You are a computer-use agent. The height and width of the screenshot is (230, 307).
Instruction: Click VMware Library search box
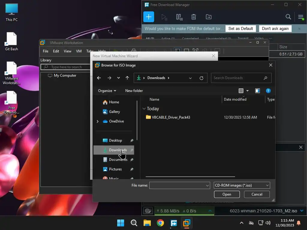[x=65, y=67]
